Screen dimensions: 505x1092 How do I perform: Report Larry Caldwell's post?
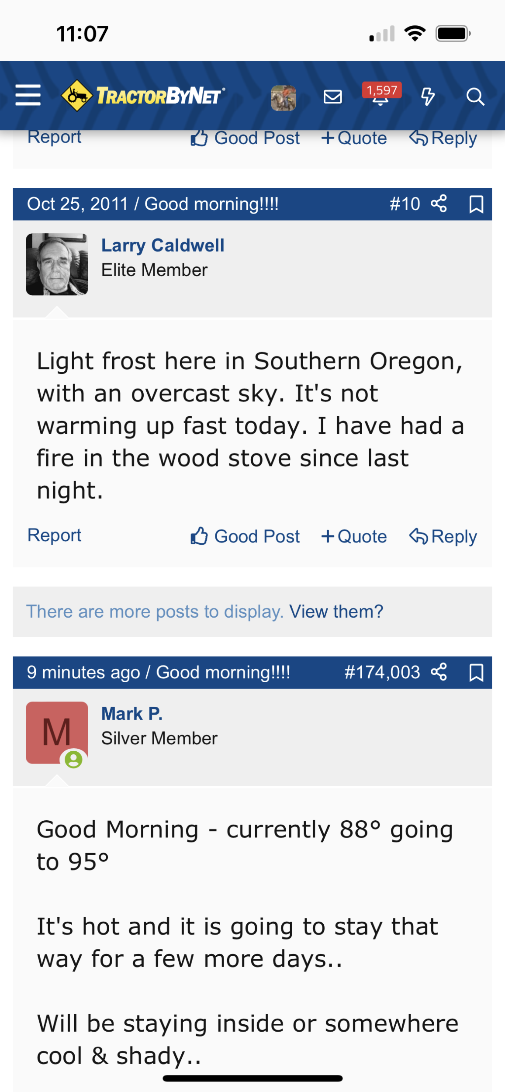point(54,535)
